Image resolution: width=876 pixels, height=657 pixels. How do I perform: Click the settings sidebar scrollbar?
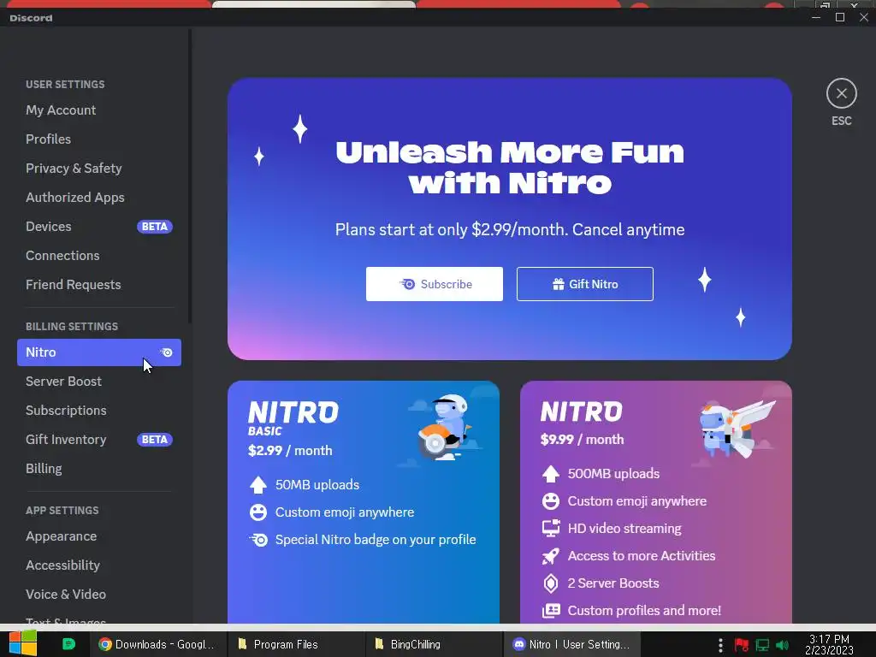pos(190,176)
